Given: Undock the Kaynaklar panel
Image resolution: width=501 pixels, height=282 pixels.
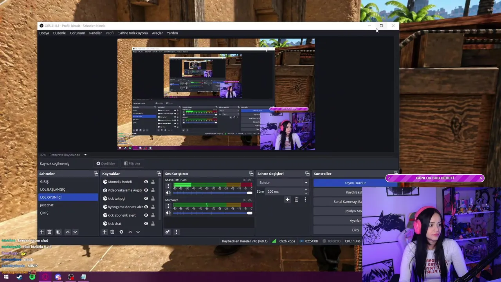Looking at the screenshot, I should tap(159, 174).
